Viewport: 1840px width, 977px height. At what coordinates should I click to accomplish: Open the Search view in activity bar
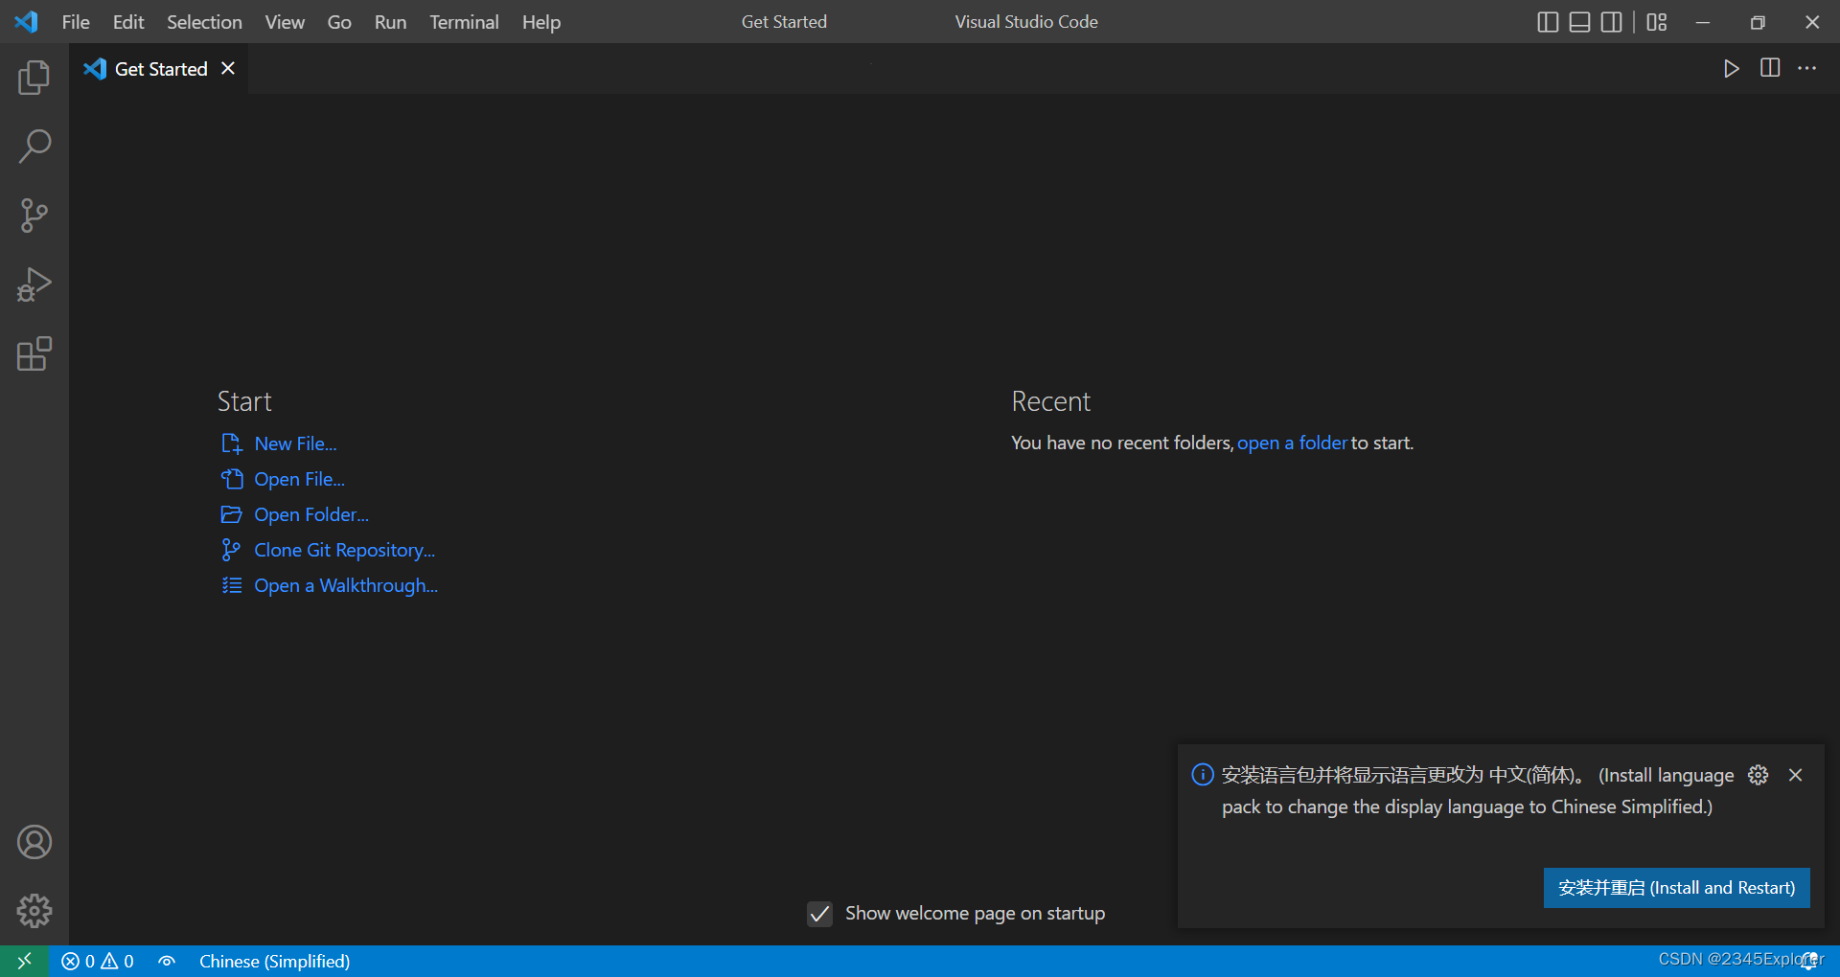34,147
